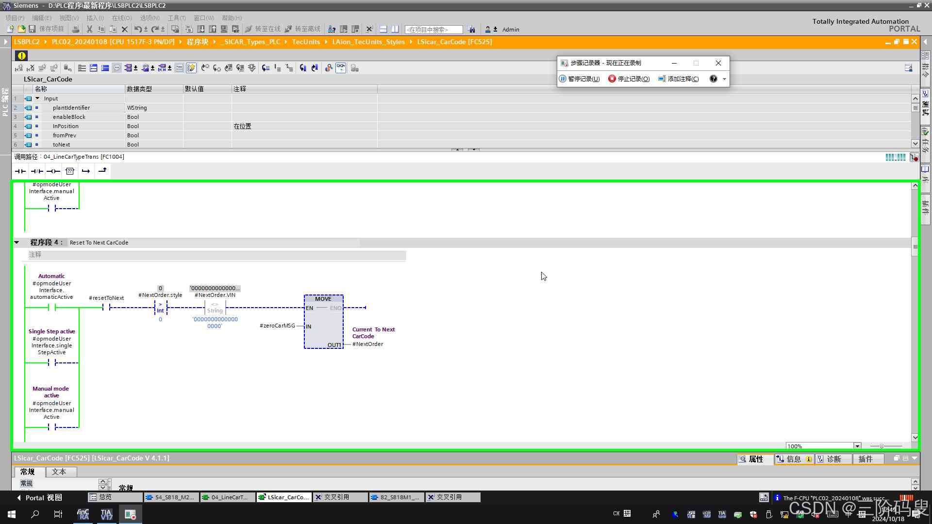932x524 pixels.
Task: Open the 工具(T) menu
Action: point(176,18)
